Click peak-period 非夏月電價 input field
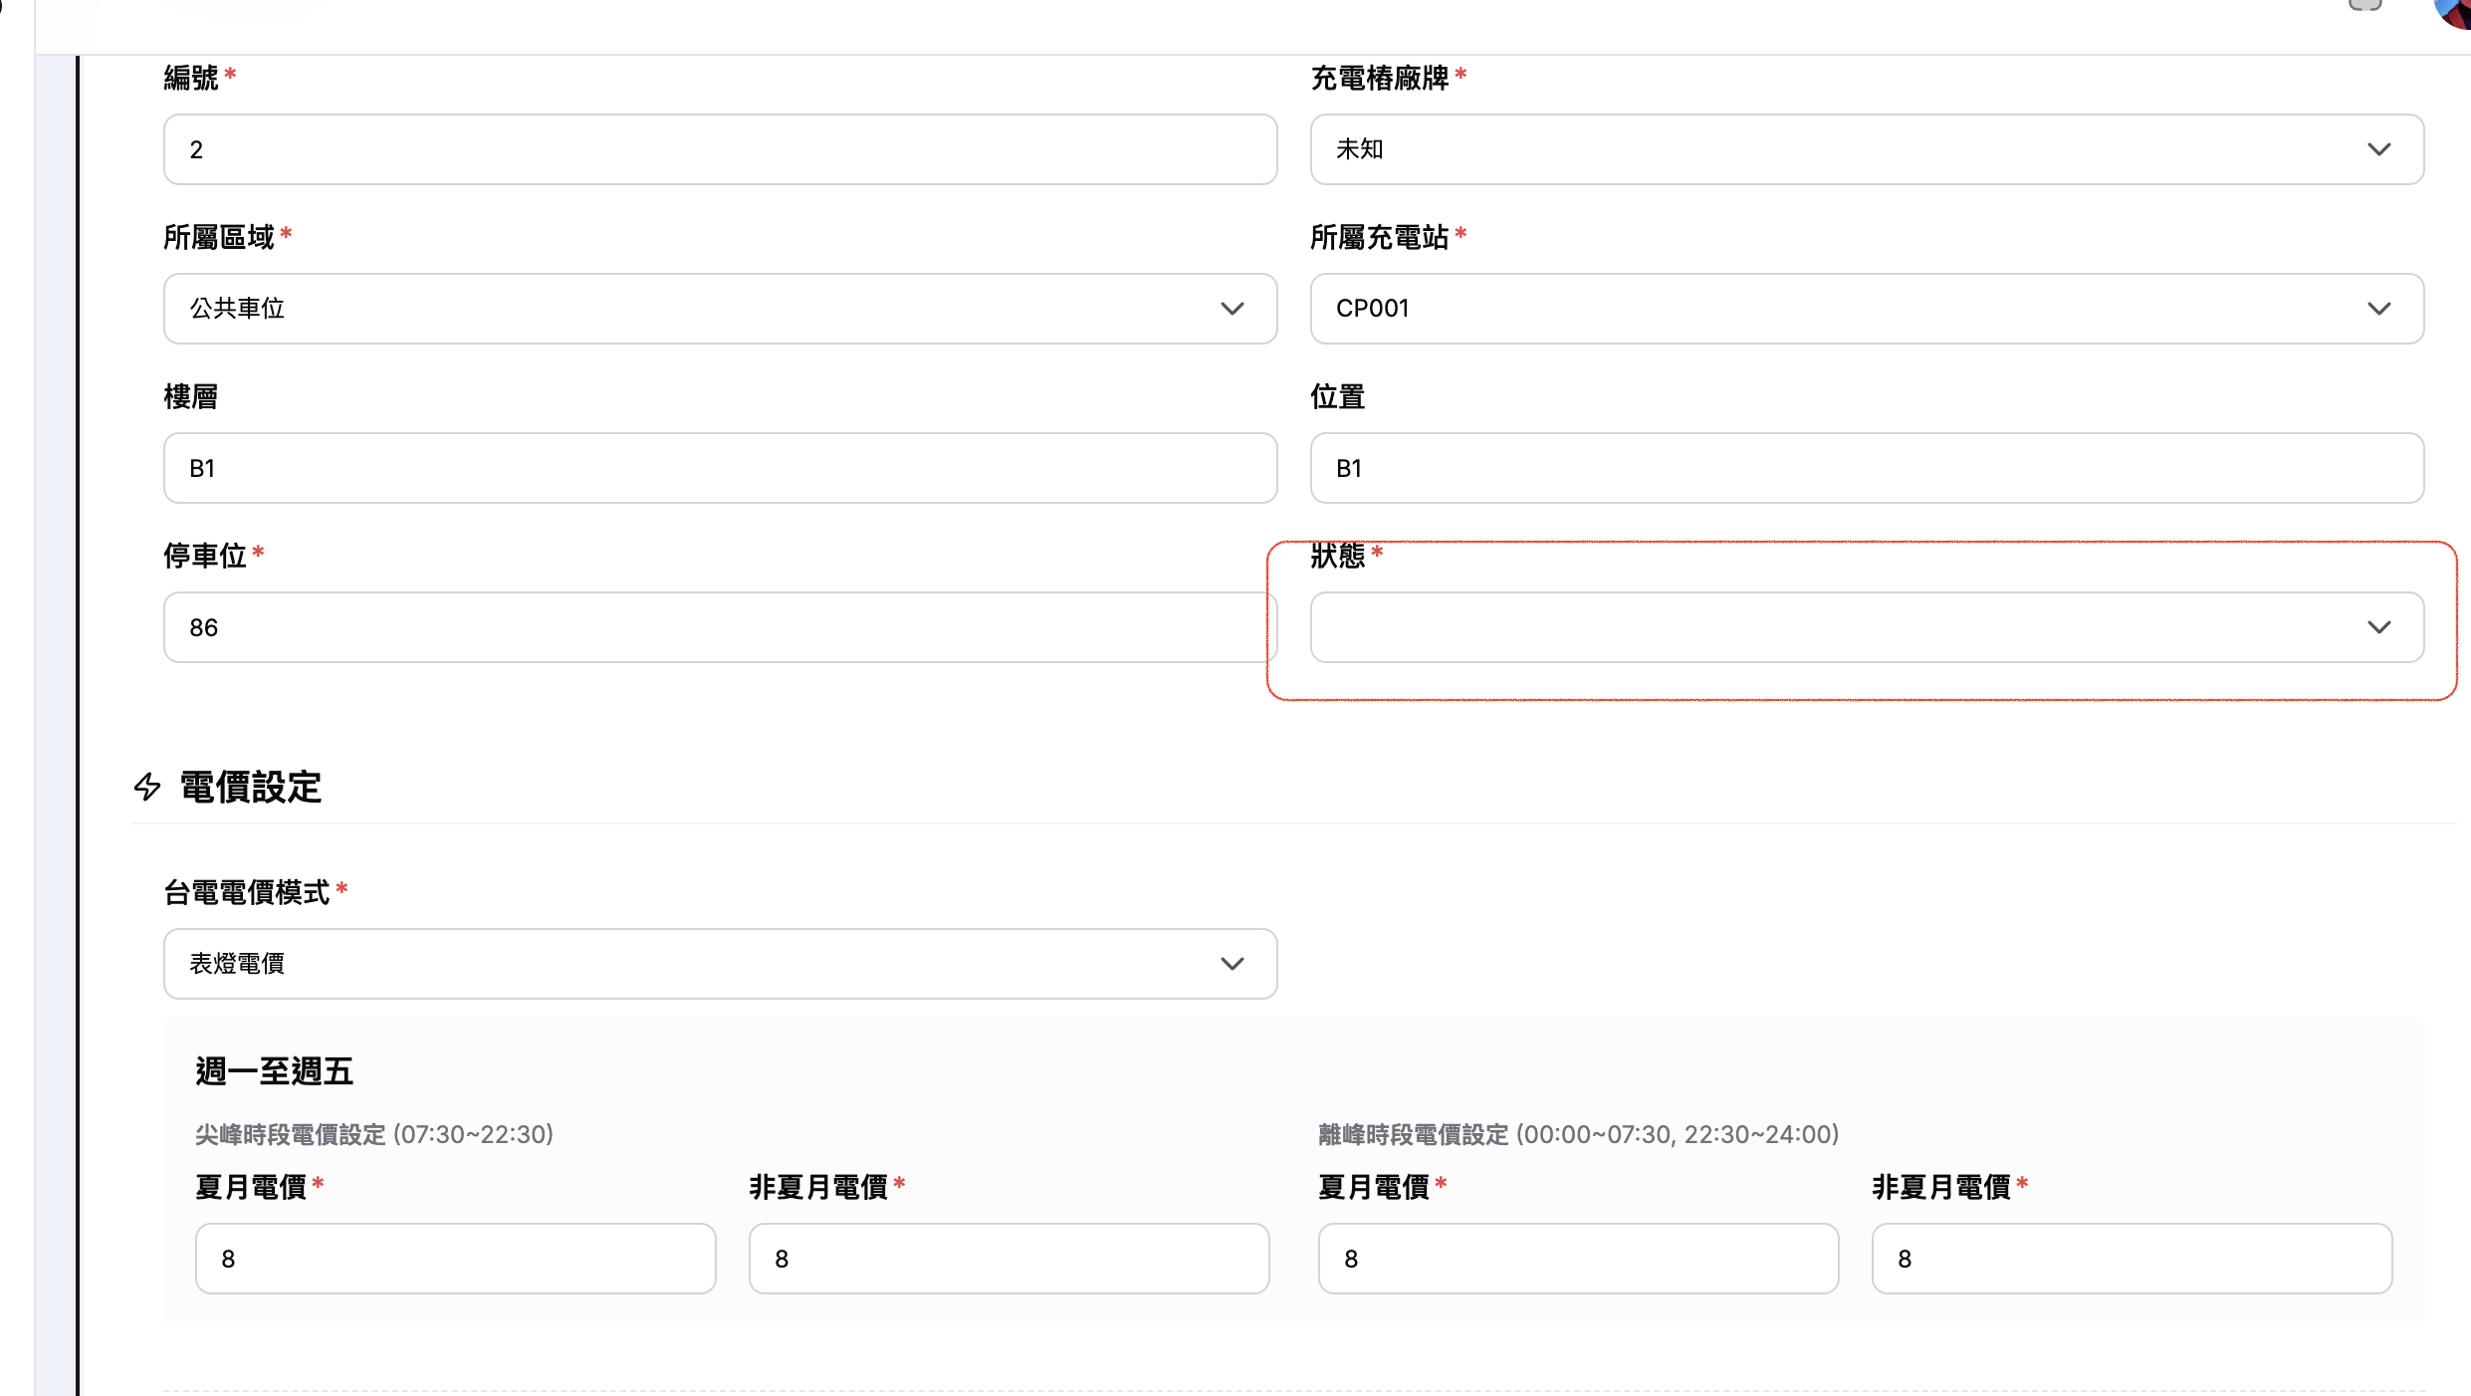 (1009, 1259)
